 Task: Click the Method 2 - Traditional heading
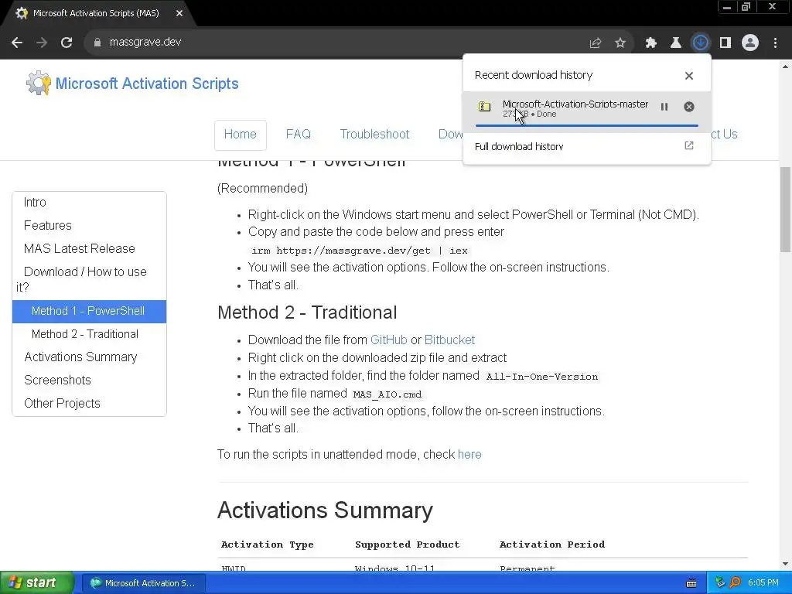point(307,312)
